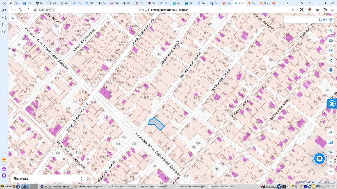Open Alice assistant sidebar icon
This screenshot has height=189, width=337.
coord(4,176)
